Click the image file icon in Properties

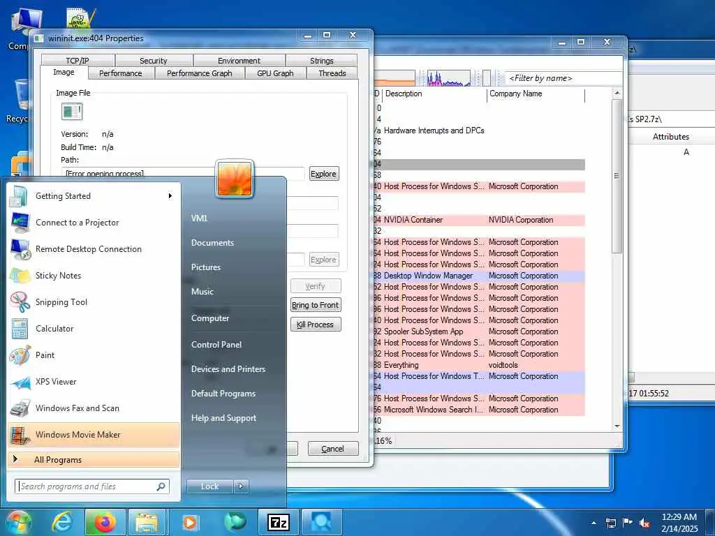coord(72,112)
